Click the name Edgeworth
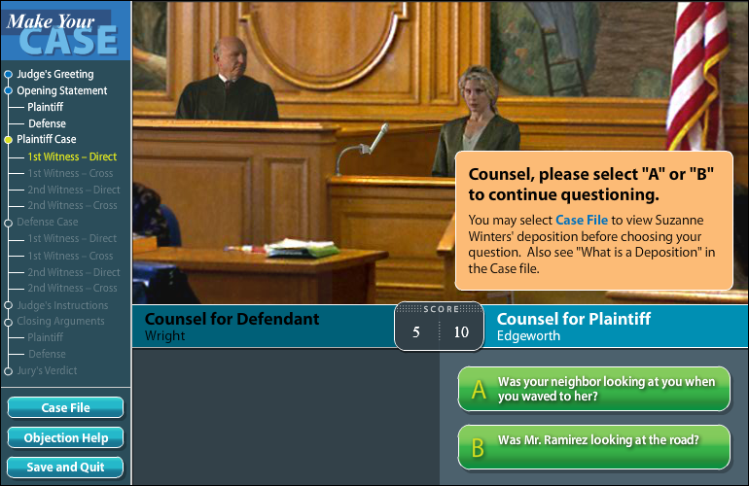This screenshot has height=486, width=749. [528, 335]
